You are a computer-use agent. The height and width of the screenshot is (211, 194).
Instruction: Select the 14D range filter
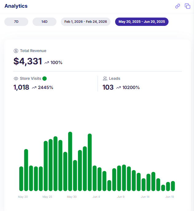tap(45, 22)
